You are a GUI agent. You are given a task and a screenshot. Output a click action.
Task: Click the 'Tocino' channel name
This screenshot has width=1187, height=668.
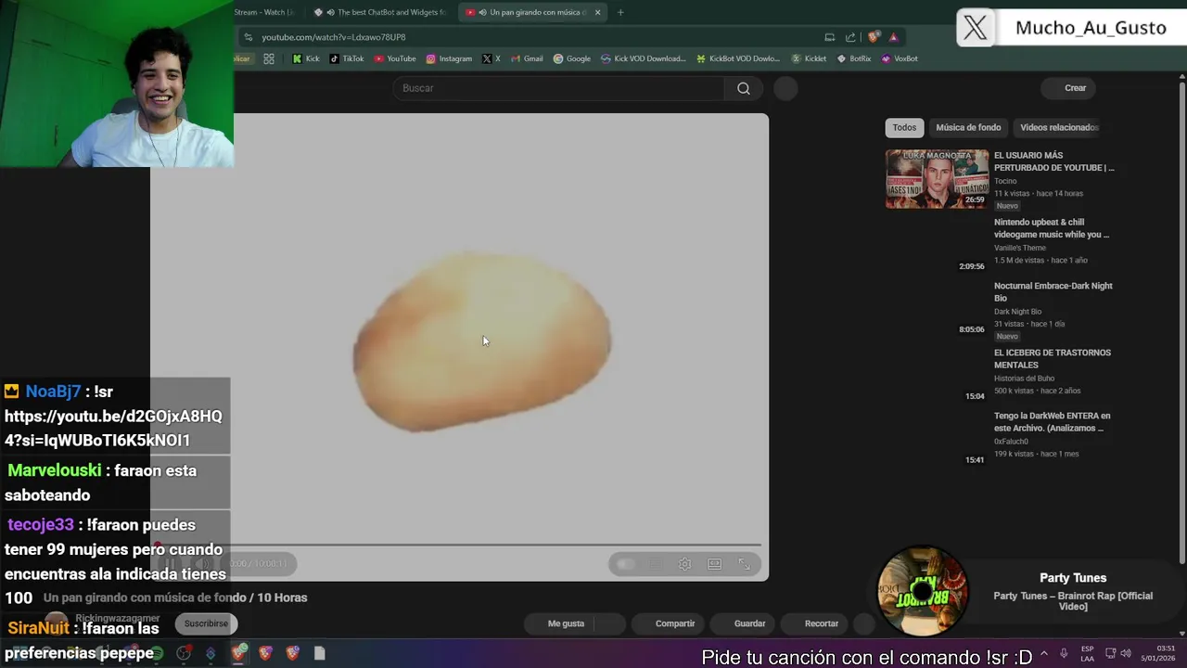tap(1005, 181)
